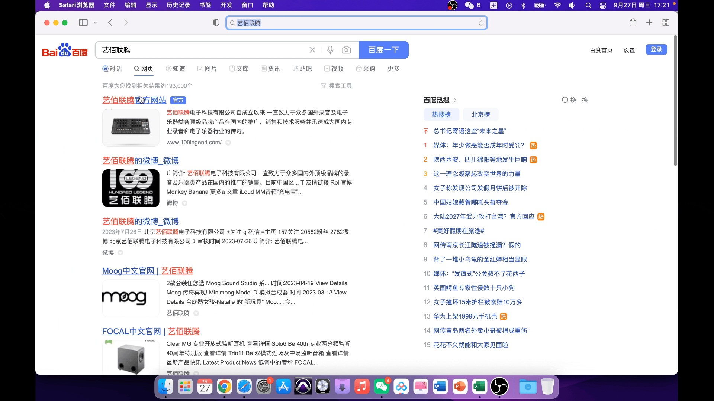Open the Music app from the Dock
Screen dimensions: 714x401
coord(362,387)
